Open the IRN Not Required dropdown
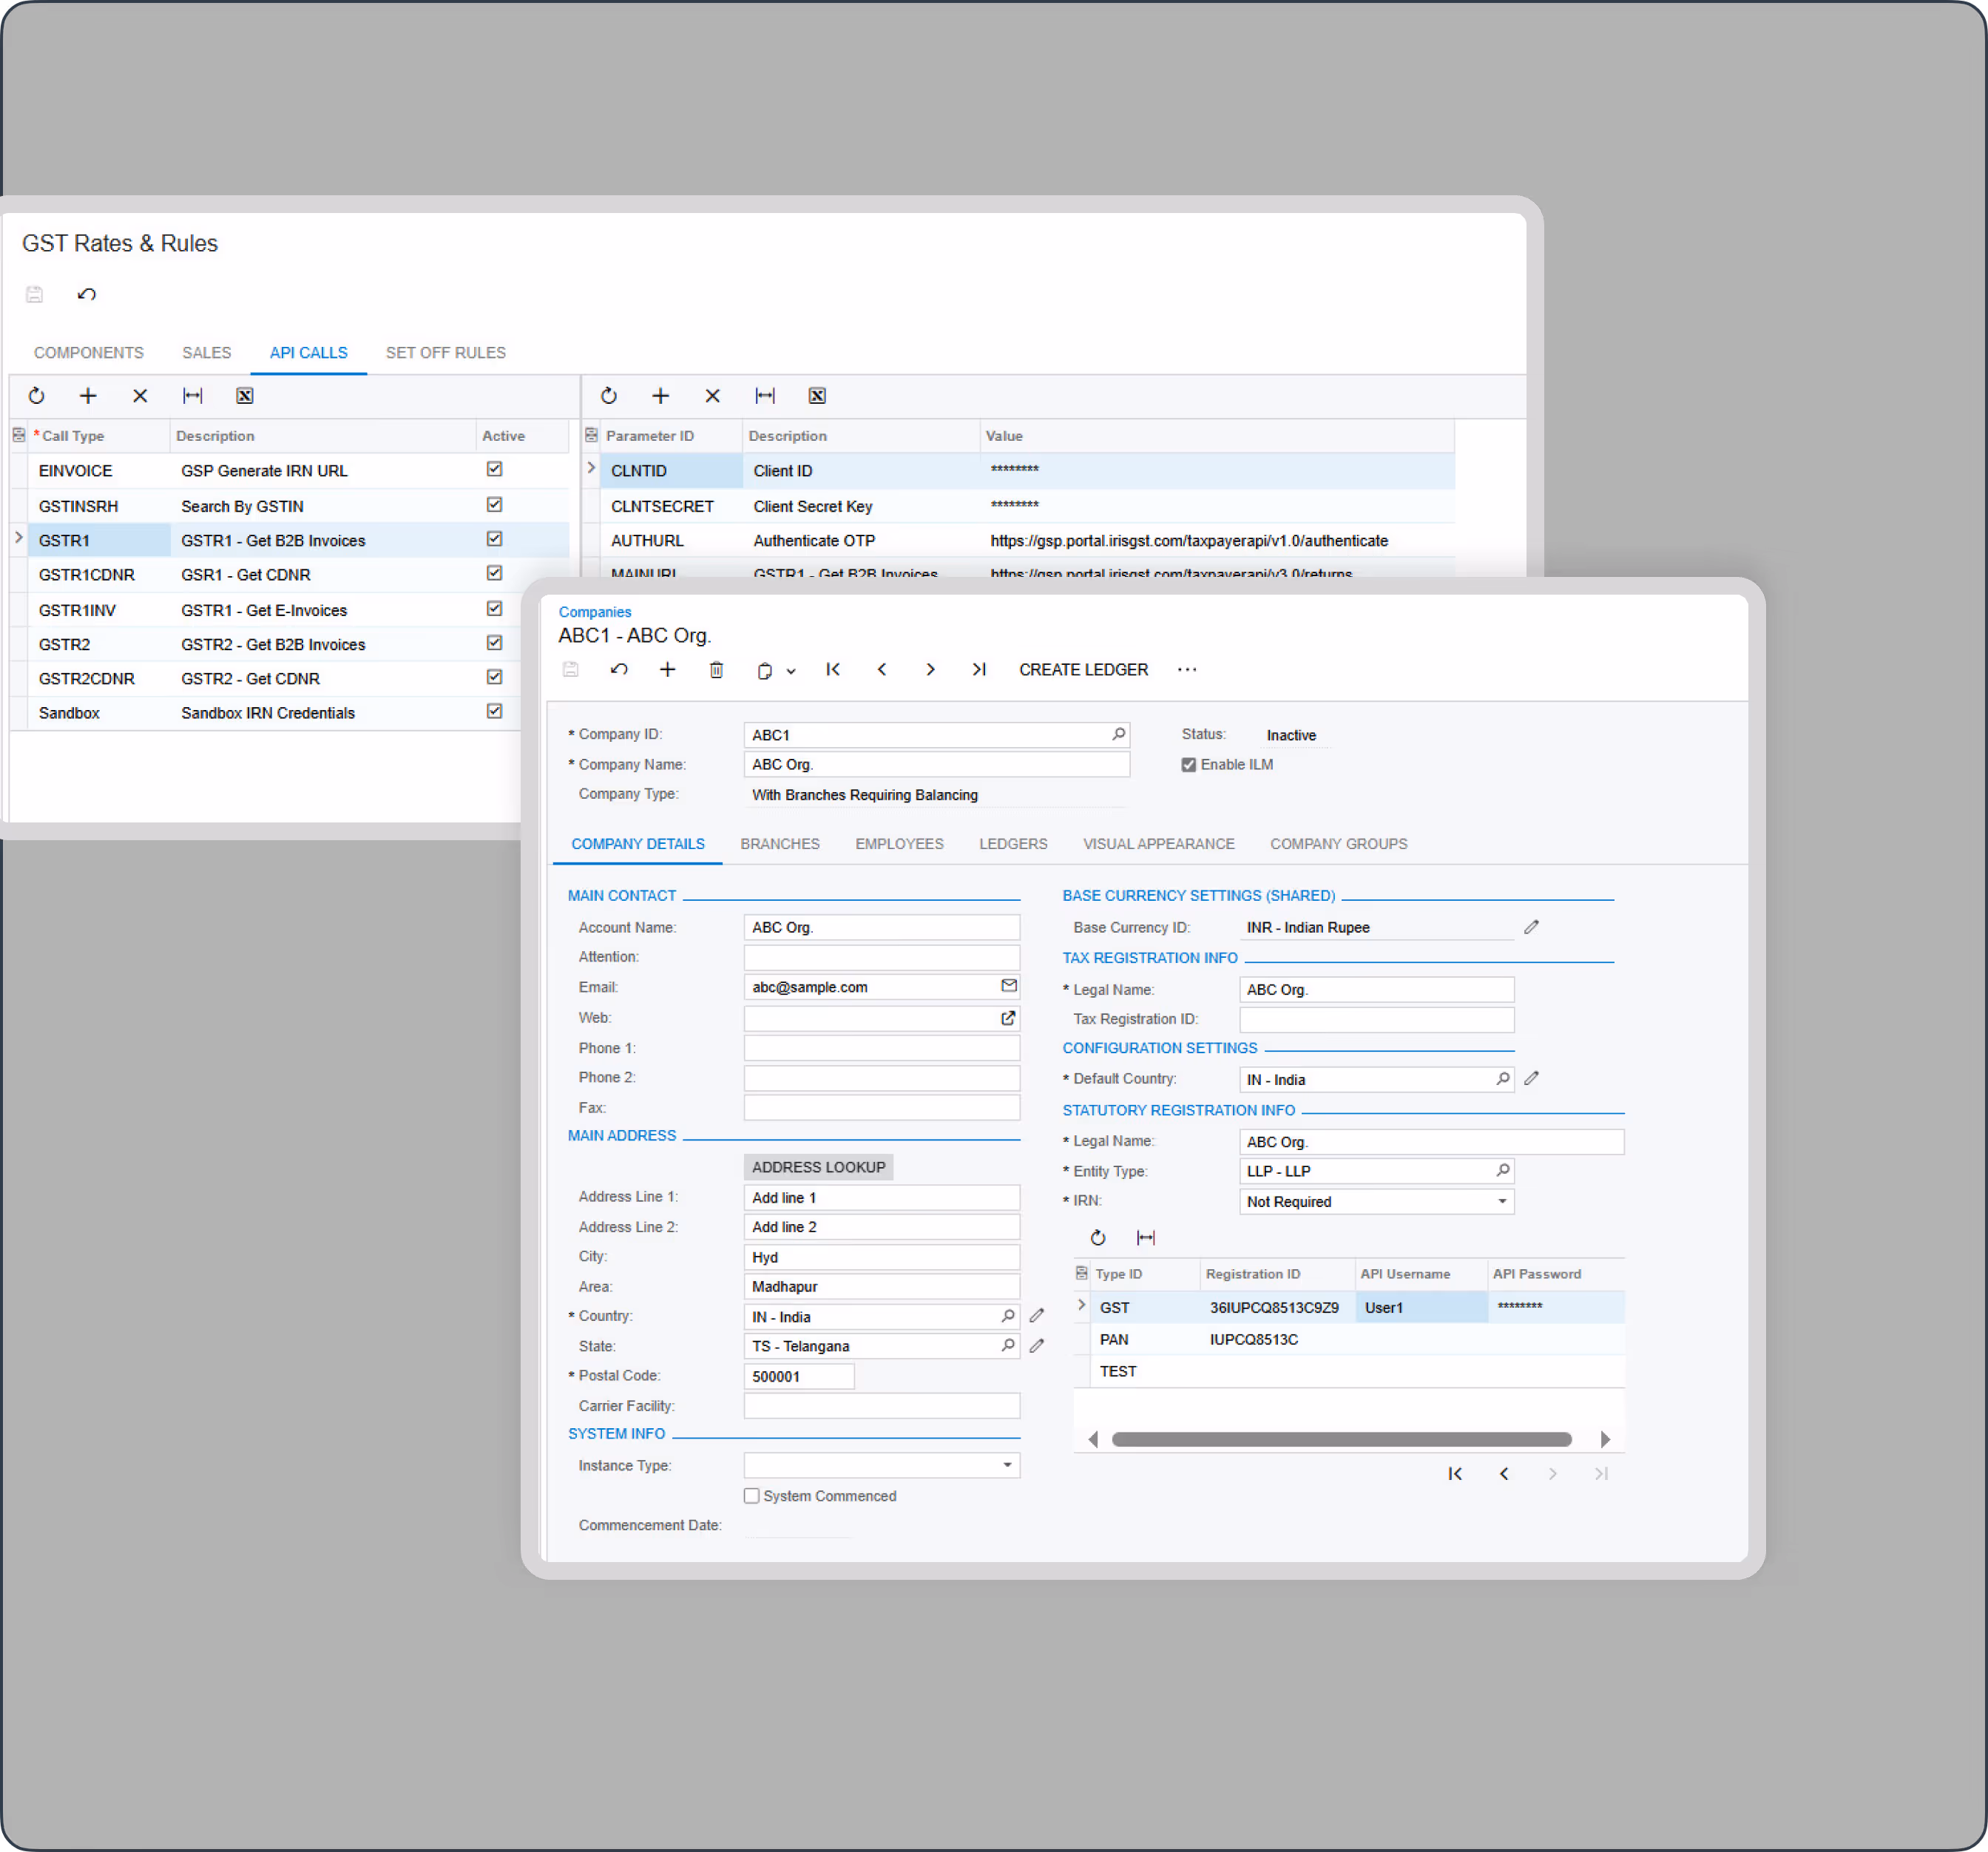 [1501, 1202]
